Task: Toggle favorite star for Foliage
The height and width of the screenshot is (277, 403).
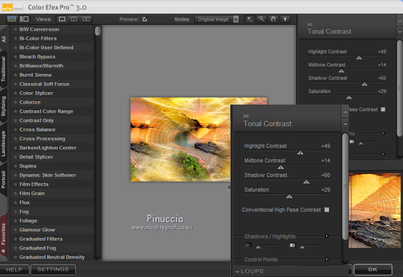Action: (16, 221)
